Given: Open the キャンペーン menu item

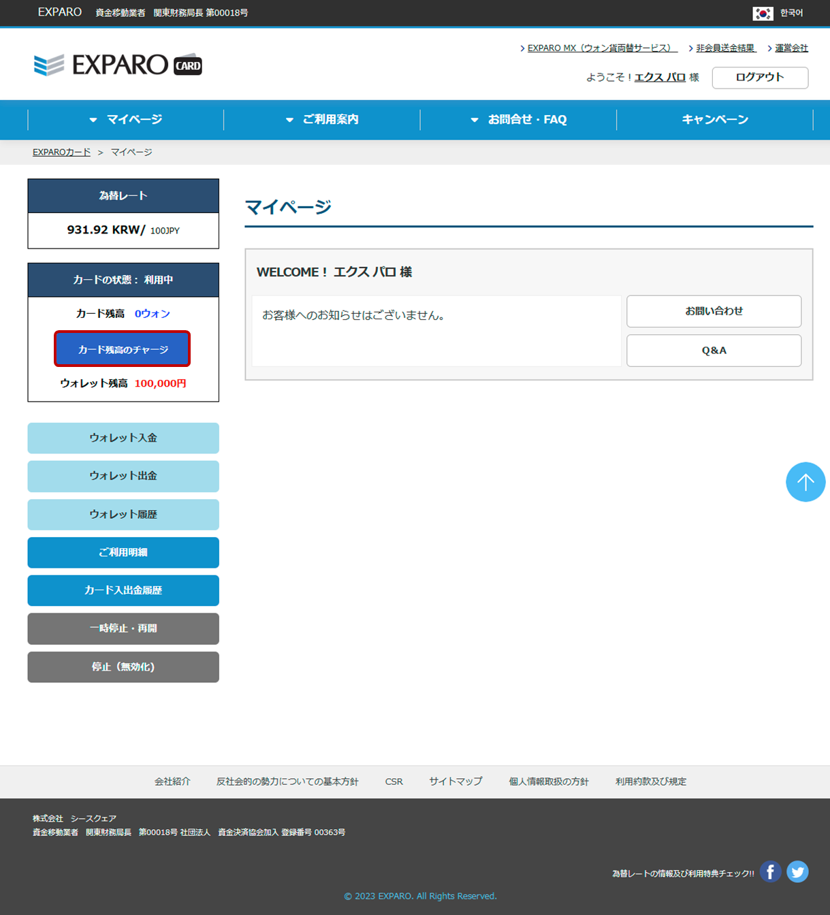Looking at the screenshot, I should 715,119.
